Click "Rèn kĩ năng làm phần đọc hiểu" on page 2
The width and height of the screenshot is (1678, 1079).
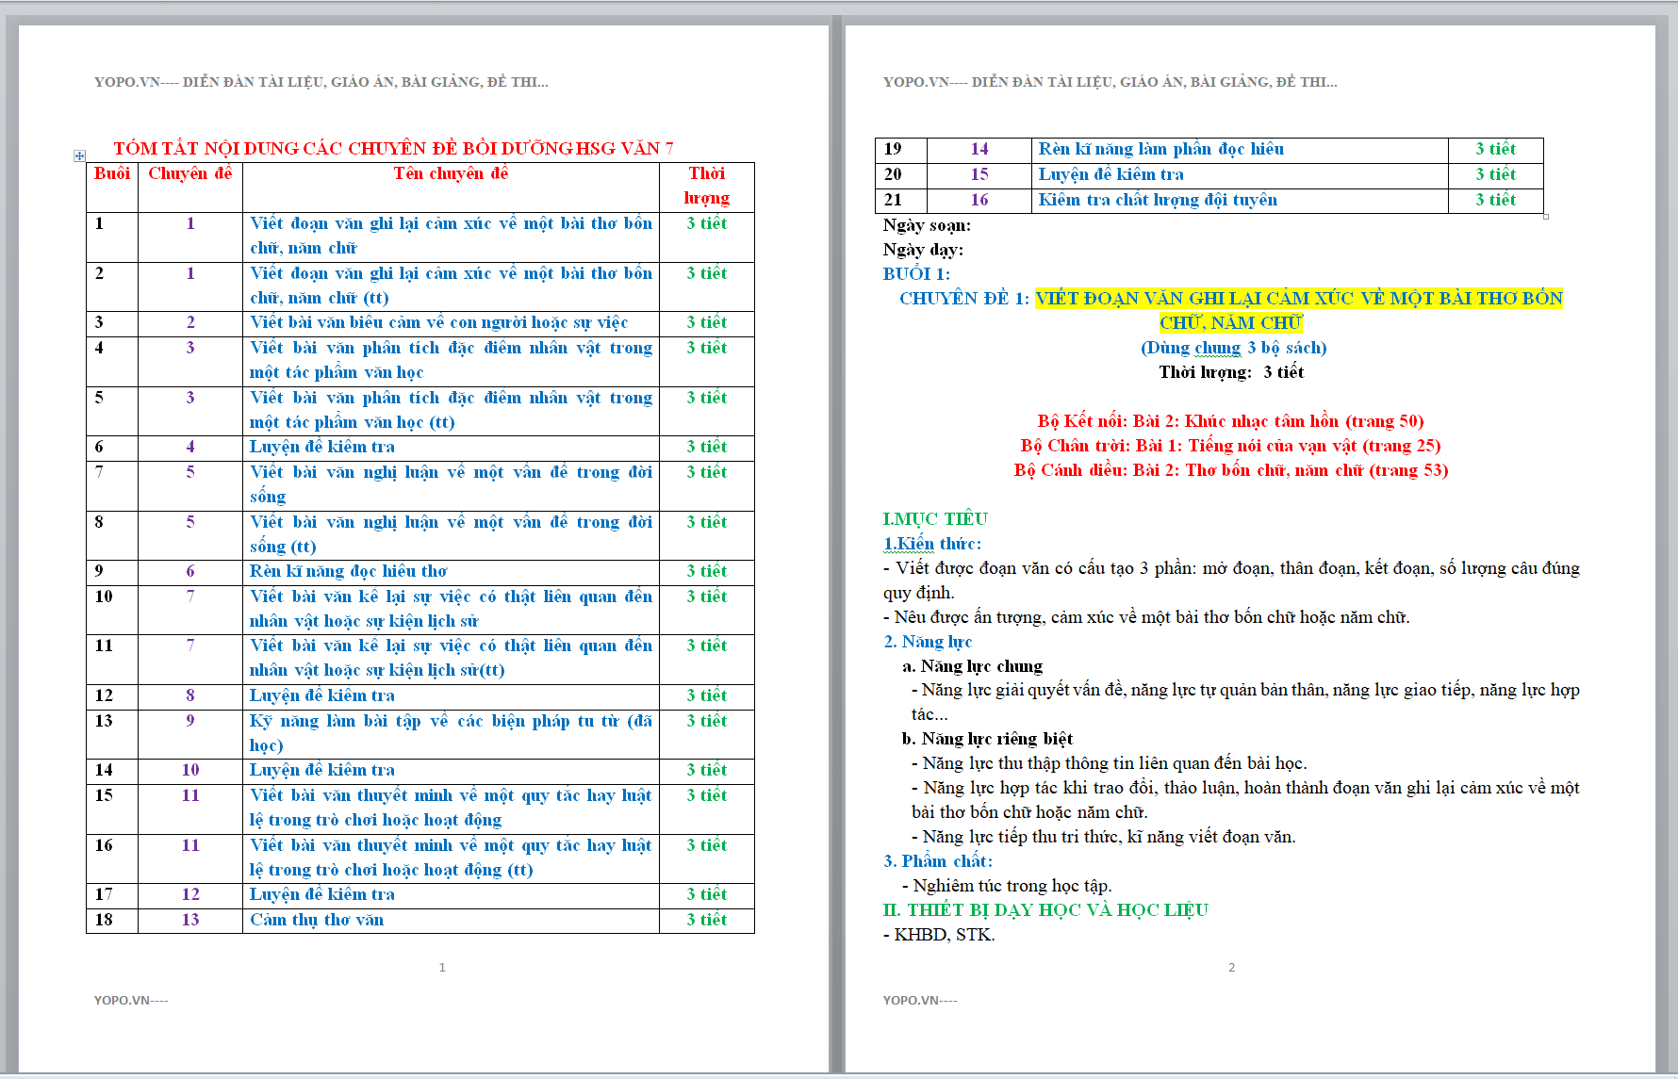(1161, 149)
